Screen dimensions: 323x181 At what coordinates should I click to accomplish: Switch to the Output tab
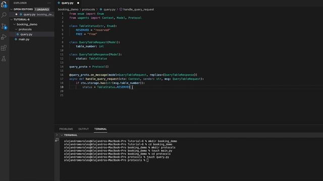83,129
